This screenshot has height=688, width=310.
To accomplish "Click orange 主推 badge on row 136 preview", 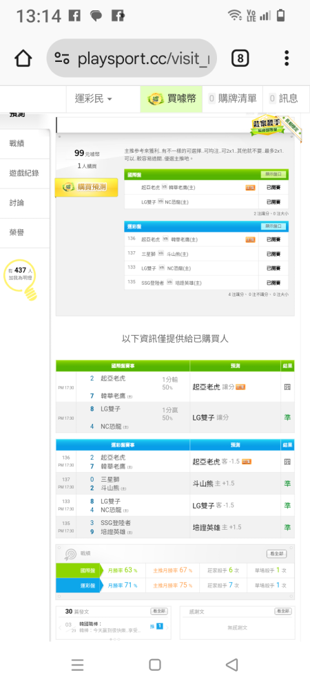I will (250, 239).
